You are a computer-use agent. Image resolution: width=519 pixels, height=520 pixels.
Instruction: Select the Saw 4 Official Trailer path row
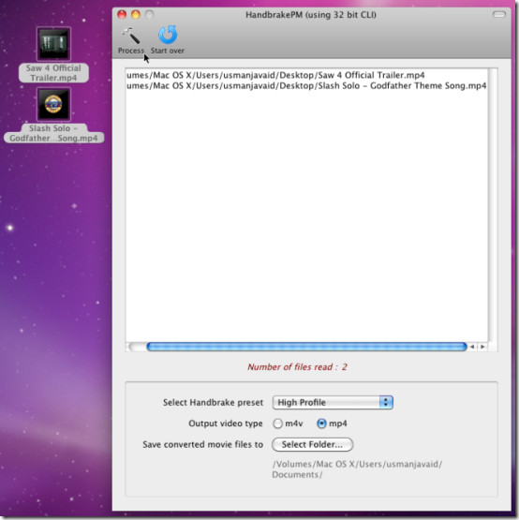(306, 75)
